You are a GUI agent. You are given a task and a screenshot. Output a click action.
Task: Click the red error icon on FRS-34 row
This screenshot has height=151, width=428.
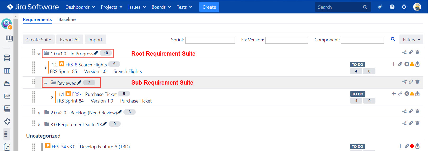[x=412, y=146]
